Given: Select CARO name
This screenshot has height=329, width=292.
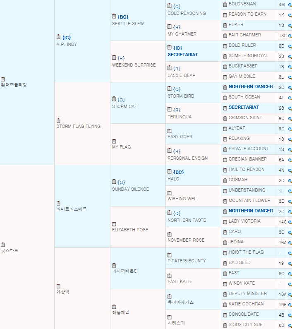Looking at the screenshot, I should [235, 231].
